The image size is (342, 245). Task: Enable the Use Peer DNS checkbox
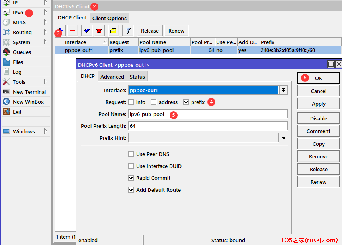click(131, 154)
